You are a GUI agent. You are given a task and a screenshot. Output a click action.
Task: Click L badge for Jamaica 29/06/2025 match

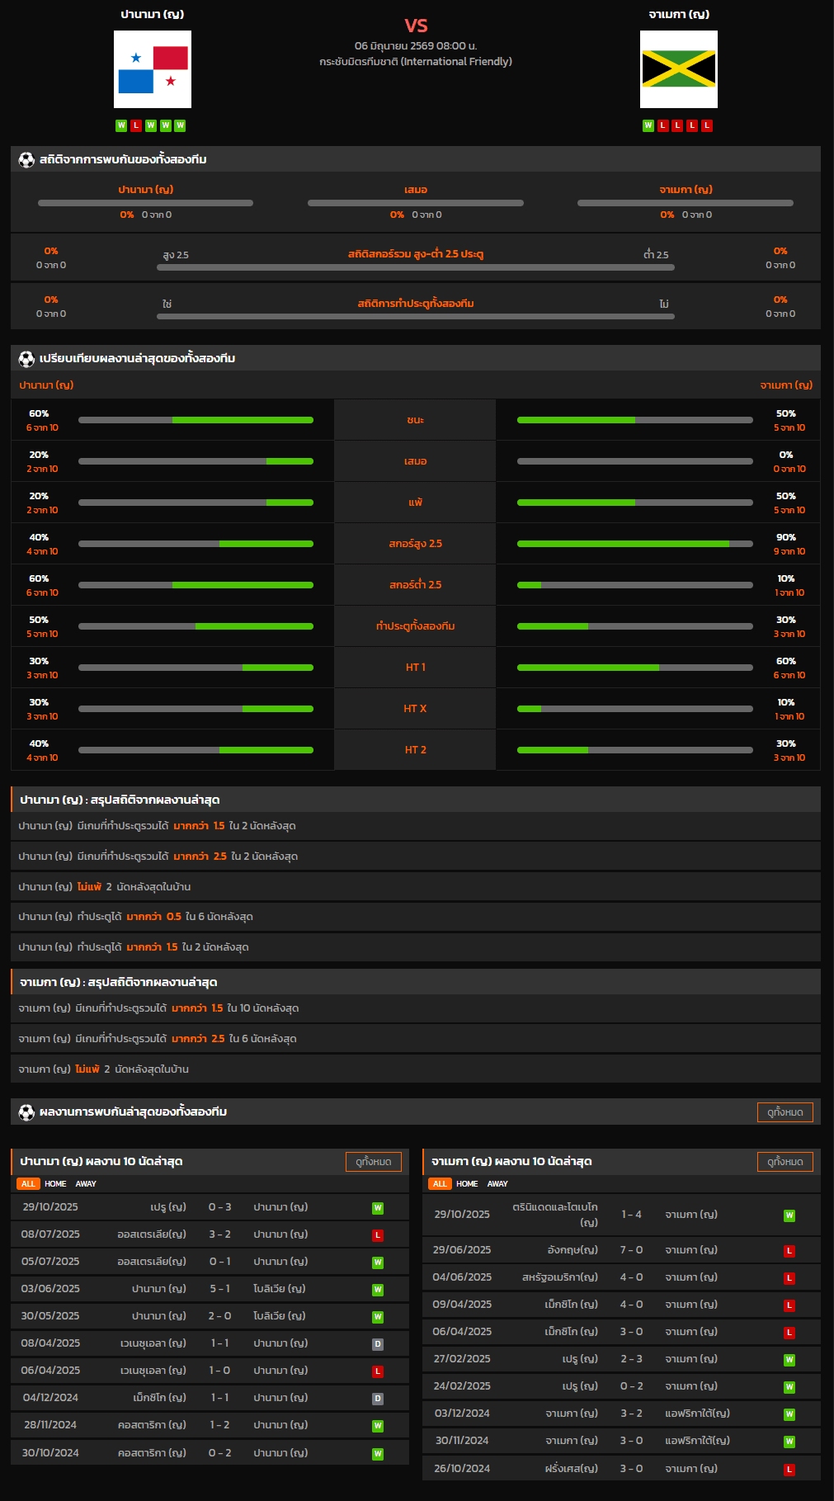coord(789,1251)
